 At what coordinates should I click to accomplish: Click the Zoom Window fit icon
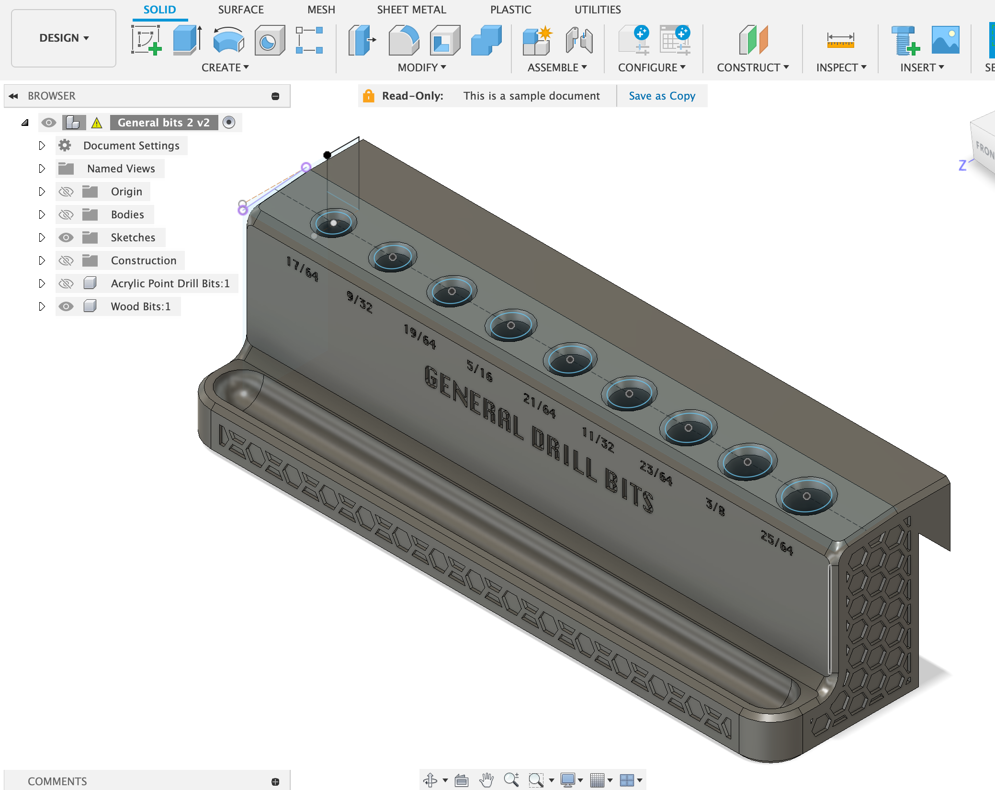536,780
